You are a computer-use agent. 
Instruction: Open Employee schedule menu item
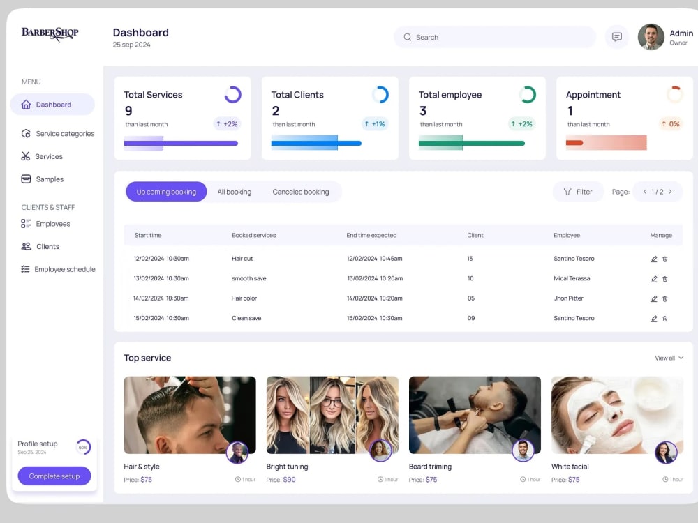tap(58, 269)
